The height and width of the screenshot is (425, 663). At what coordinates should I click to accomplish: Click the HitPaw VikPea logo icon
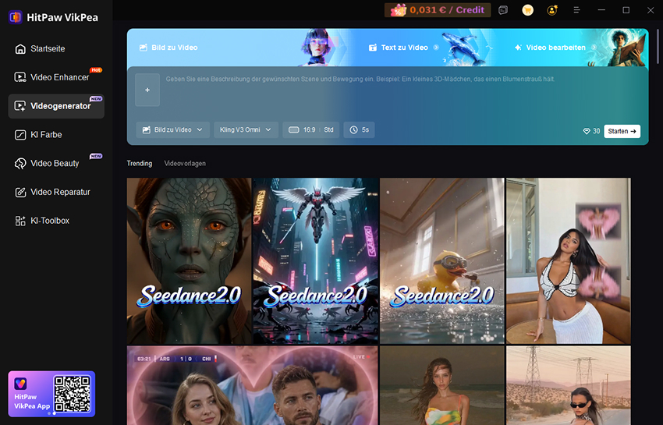(x=16, y=17)
